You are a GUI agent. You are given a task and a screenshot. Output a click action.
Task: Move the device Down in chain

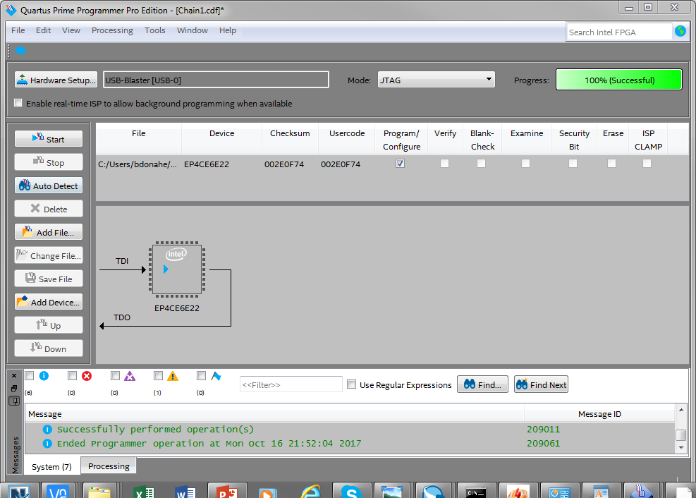(49, 348)
